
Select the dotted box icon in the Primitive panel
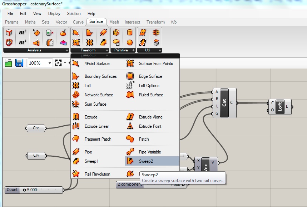pos(116,32)
